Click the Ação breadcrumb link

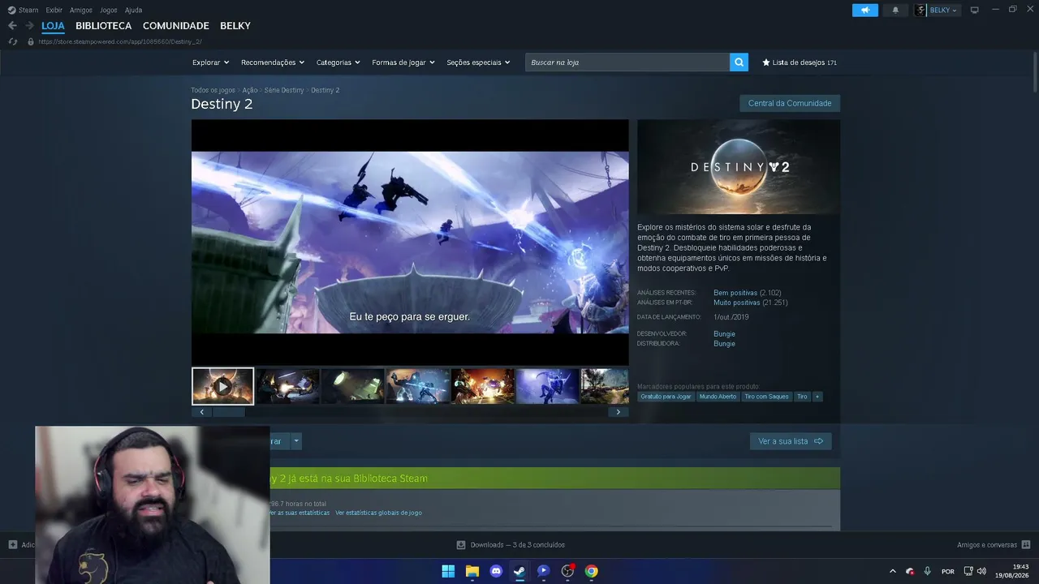pyautogui.click(x=250, y=90)
